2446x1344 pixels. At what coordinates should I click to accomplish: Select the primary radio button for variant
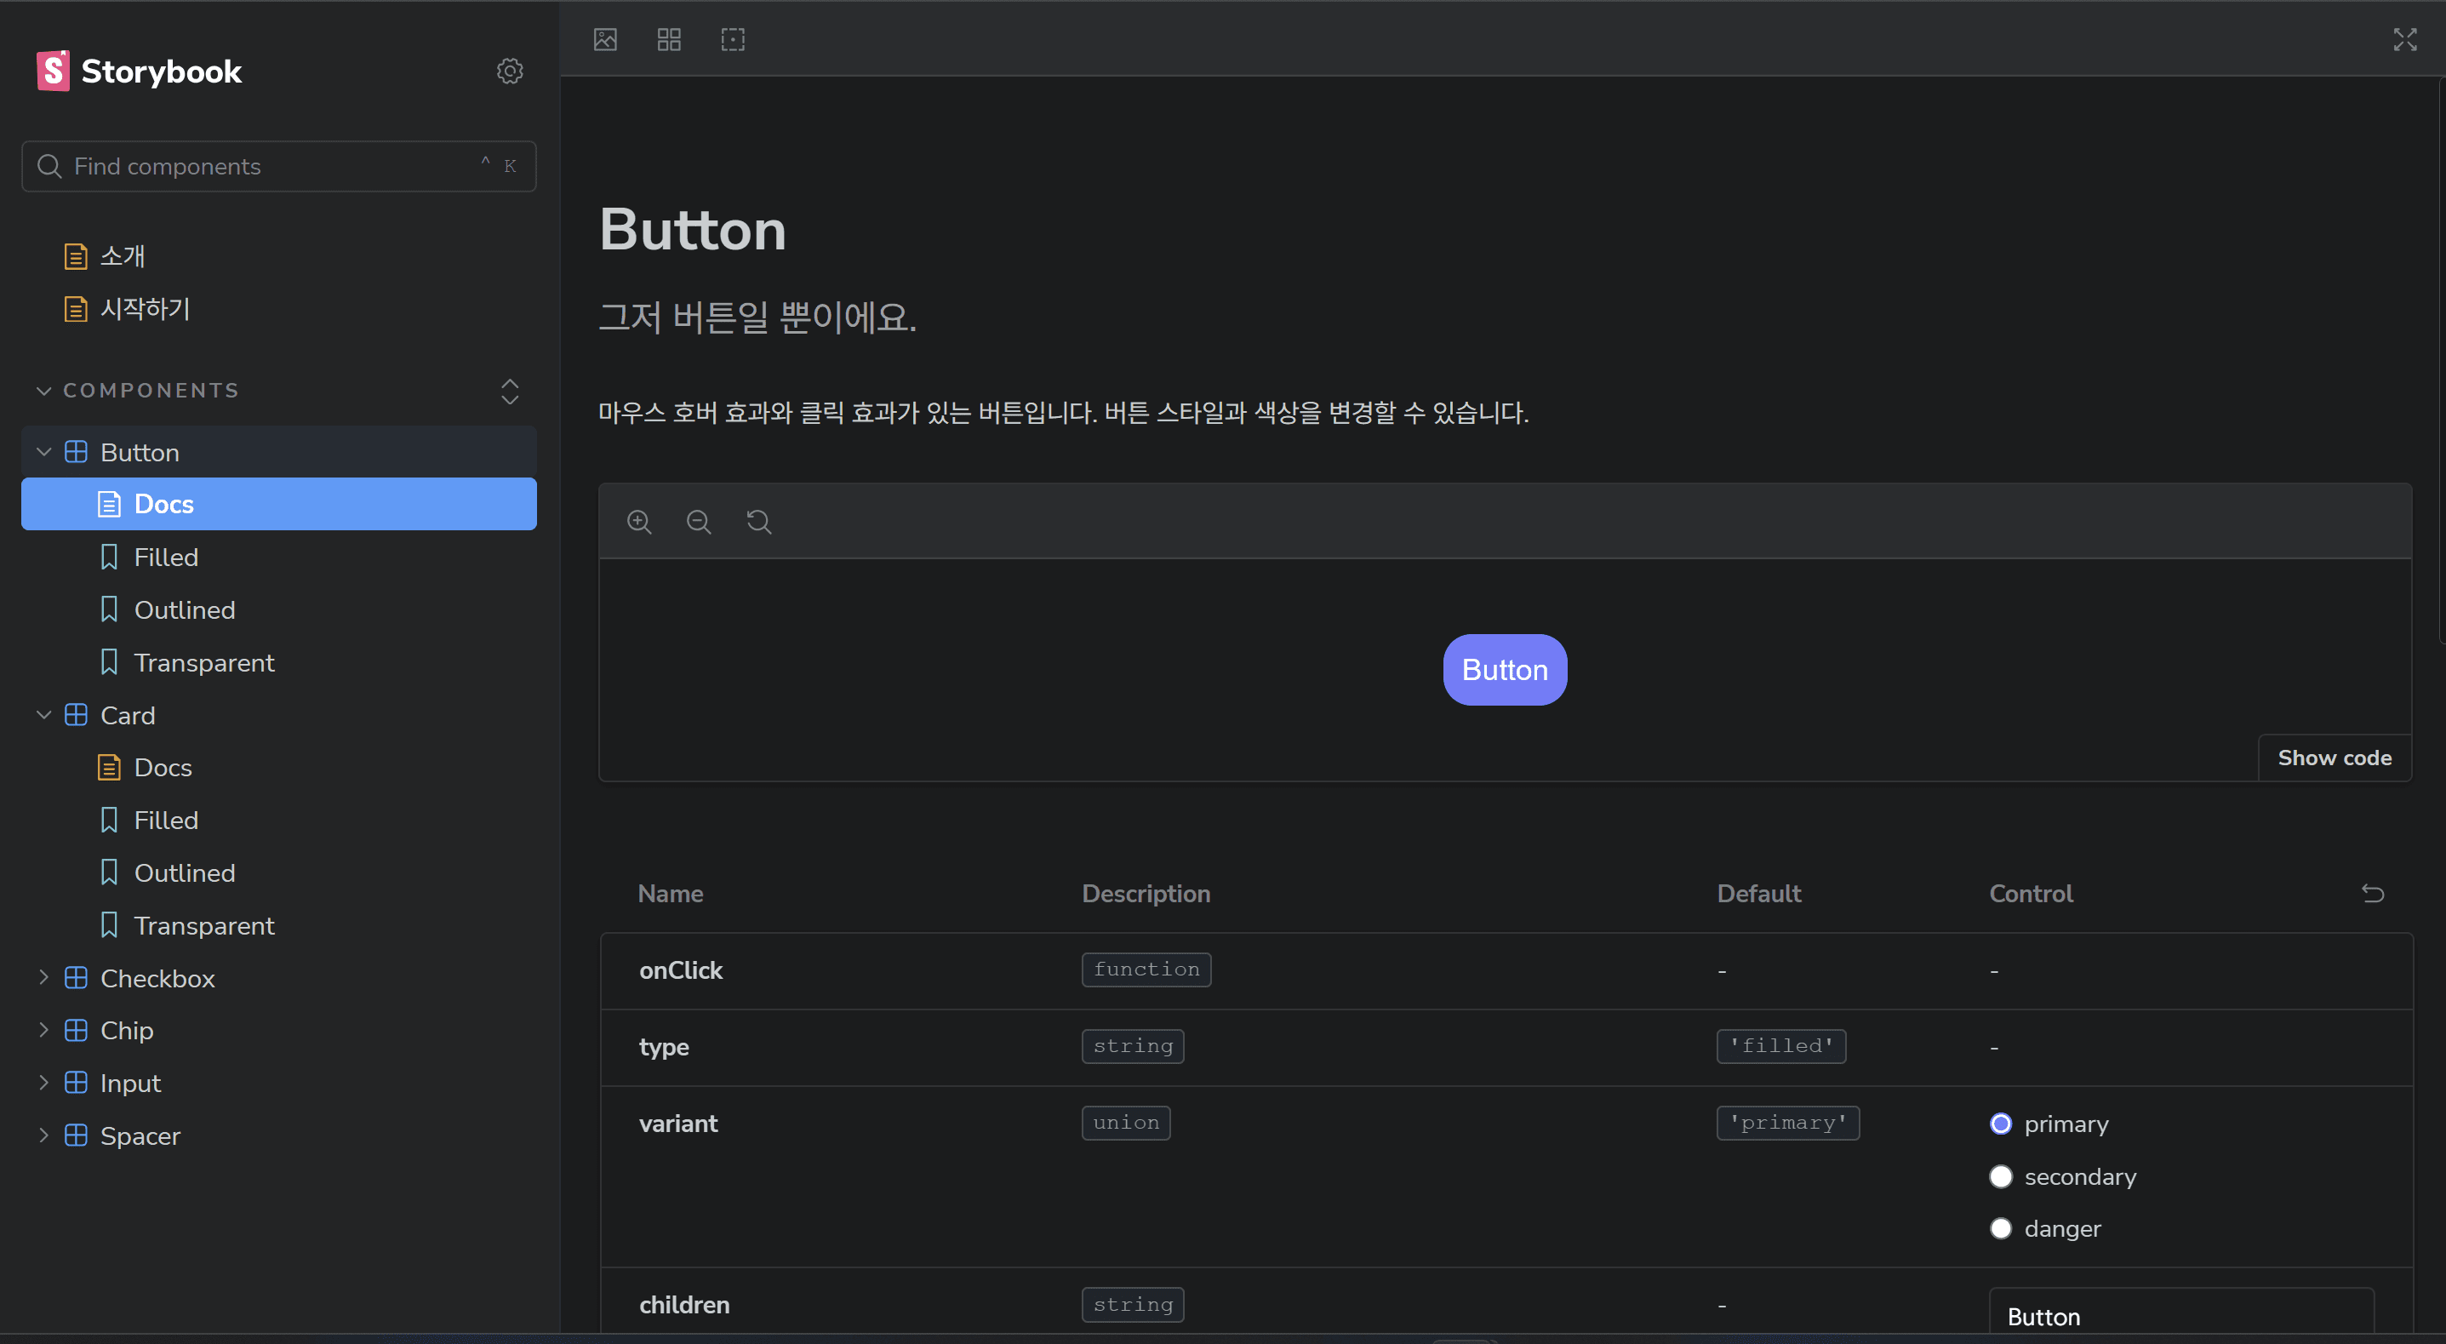tap(1999, 1122)
